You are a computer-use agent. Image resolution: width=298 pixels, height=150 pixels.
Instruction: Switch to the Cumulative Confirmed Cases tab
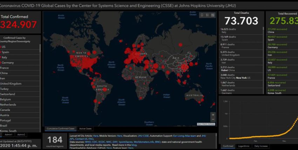click(x=60, y=129)
